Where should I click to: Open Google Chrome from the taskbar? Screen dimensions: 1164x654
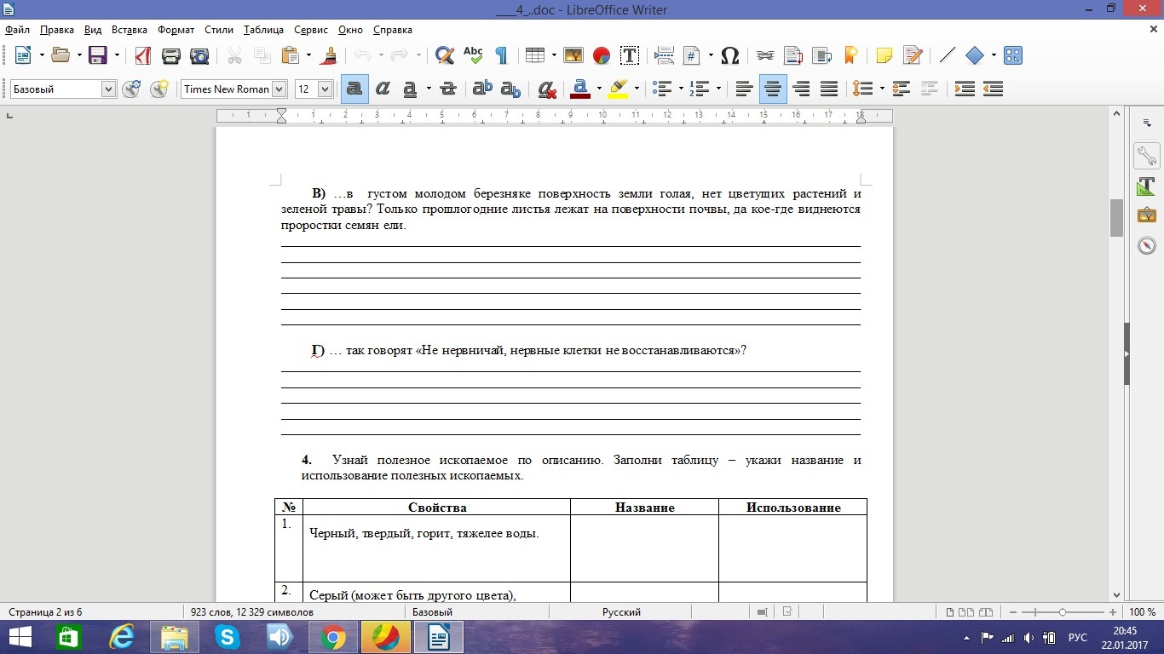pyautogui.click(x=332, y=637)
